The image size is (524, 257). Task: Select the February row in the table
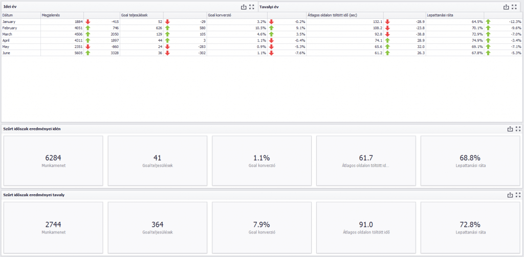(261, 28)
